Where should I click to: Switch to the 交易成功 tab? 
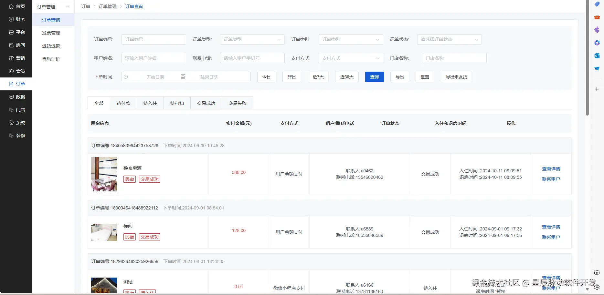pyautogui.click(x=206, y=103)
